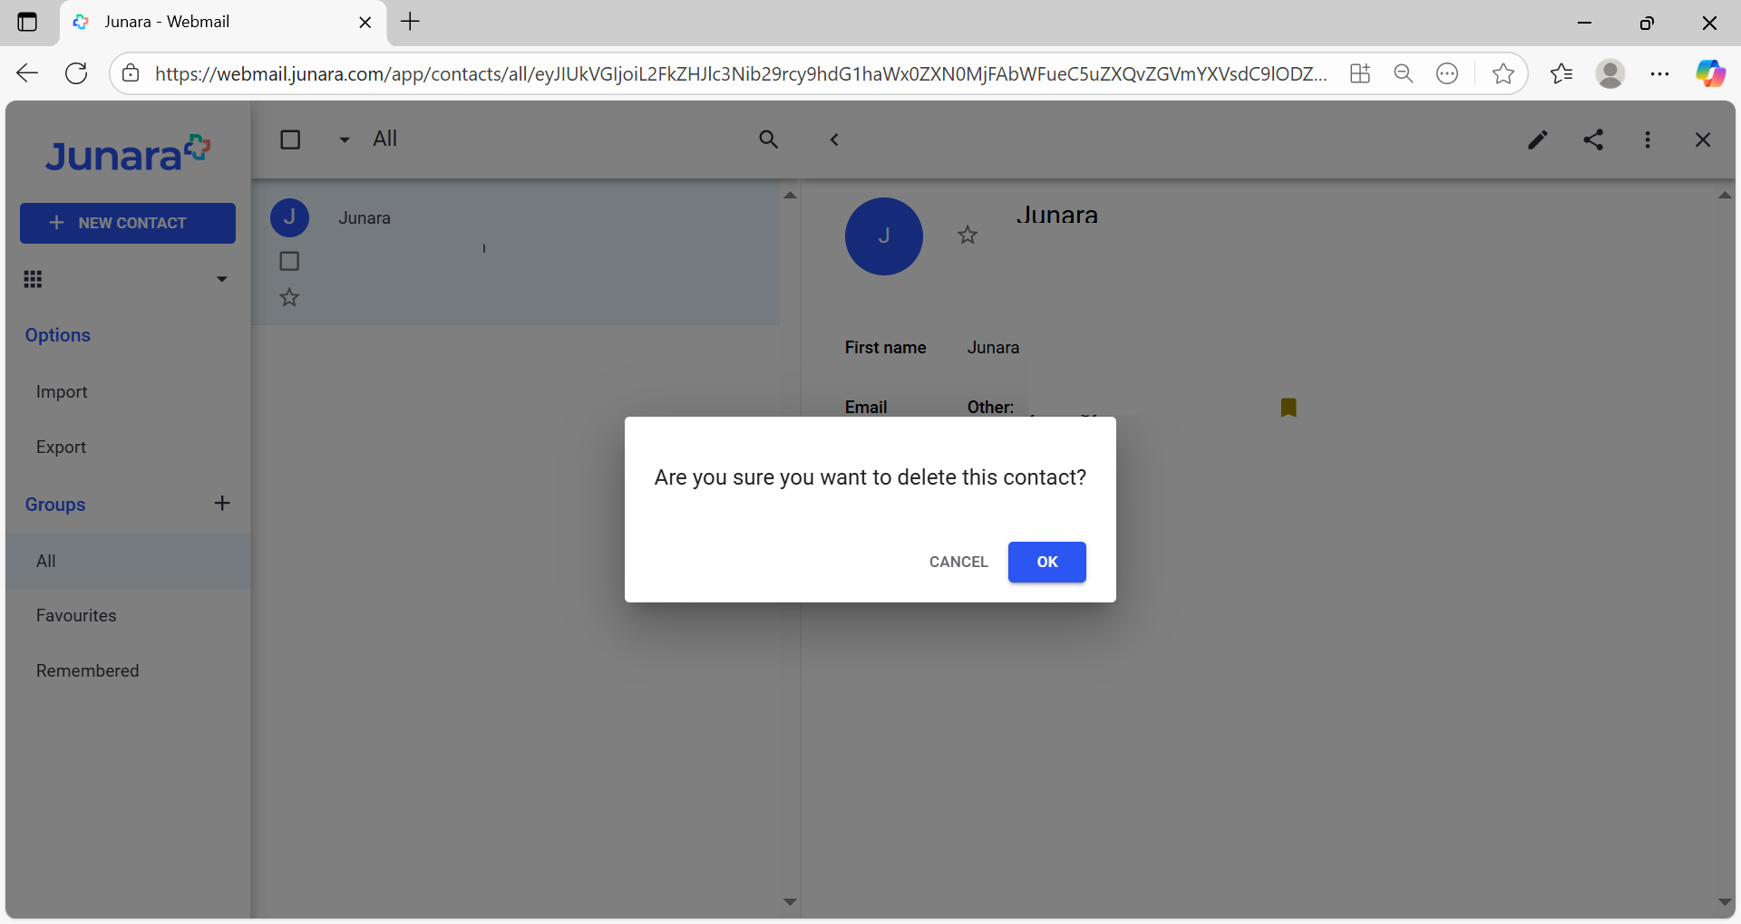Click the circular icon left of favorites star
1741x924 pixels.
(x=1447, y=73)
